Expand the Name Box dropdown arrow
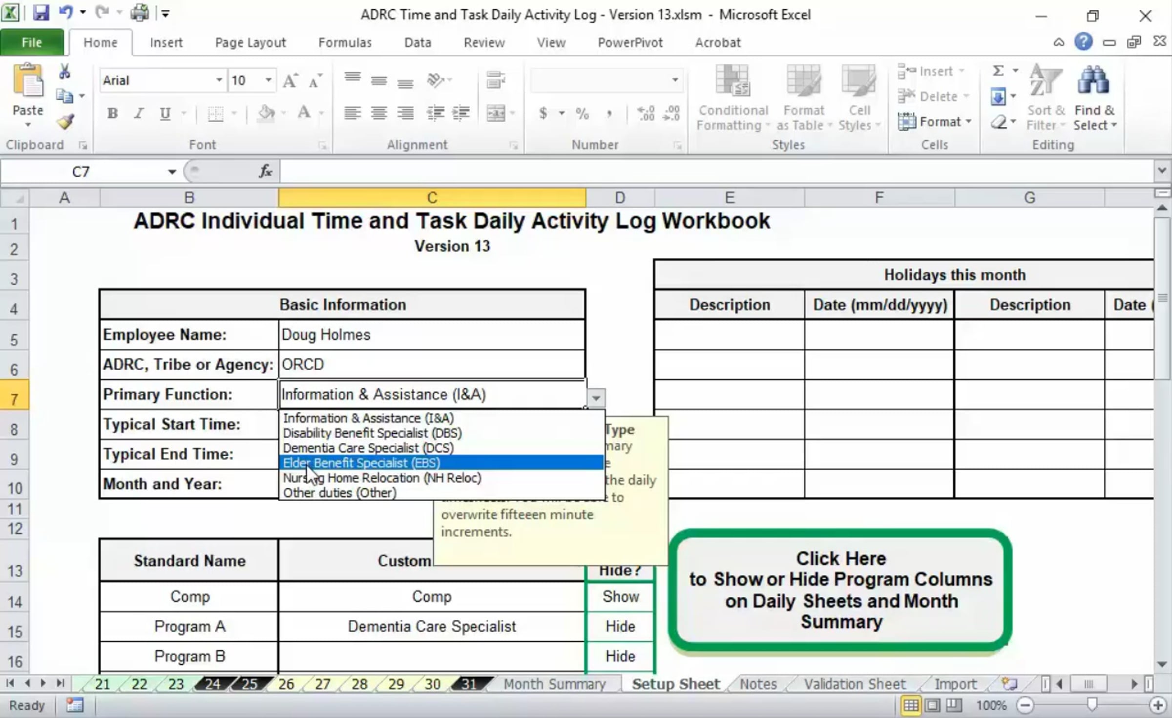This screenshot has height=718, width=1172. (x=172, y=171)
